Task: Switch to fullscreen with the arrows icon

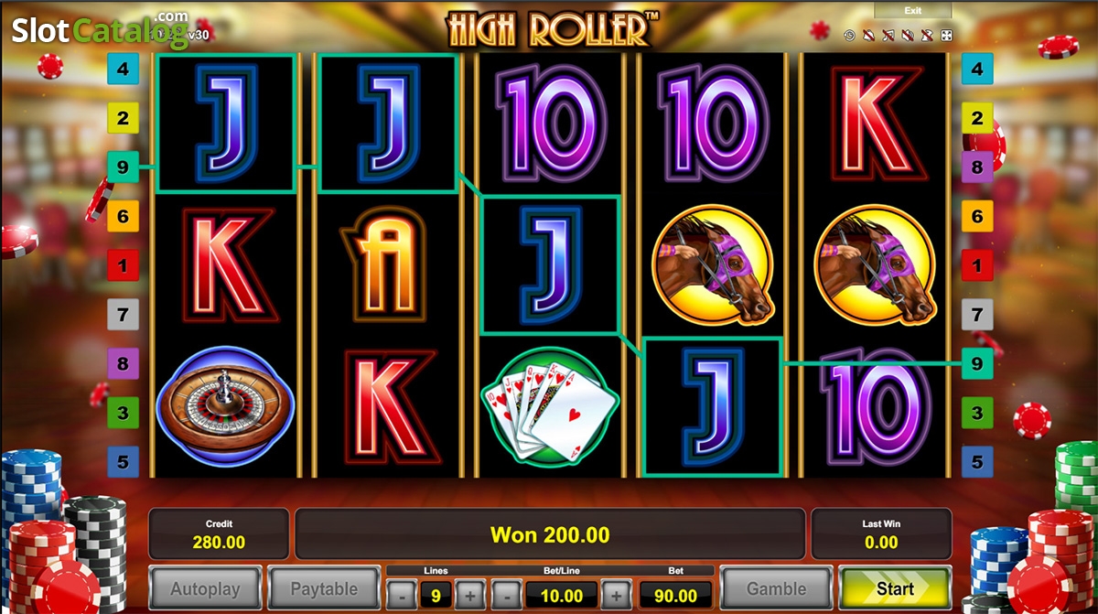Action: (946, 35)
